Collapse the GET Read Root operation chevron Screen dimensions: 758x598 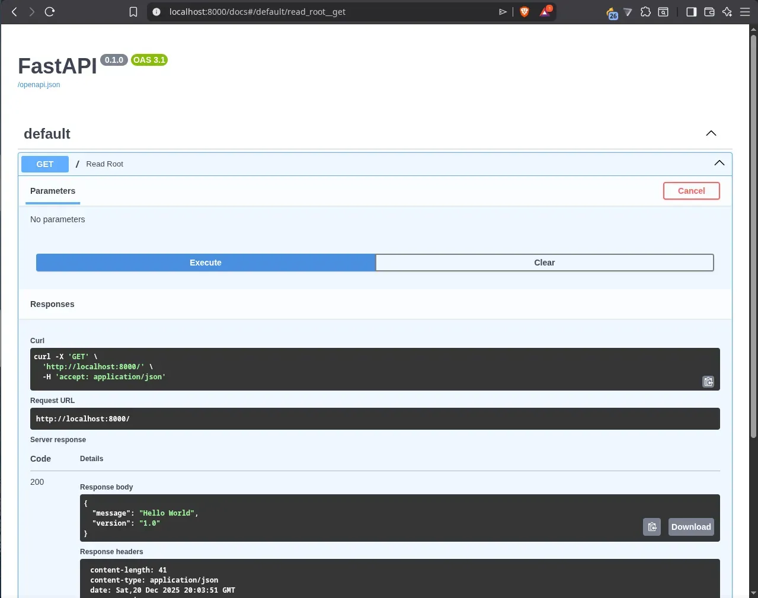tap(719, 163)
